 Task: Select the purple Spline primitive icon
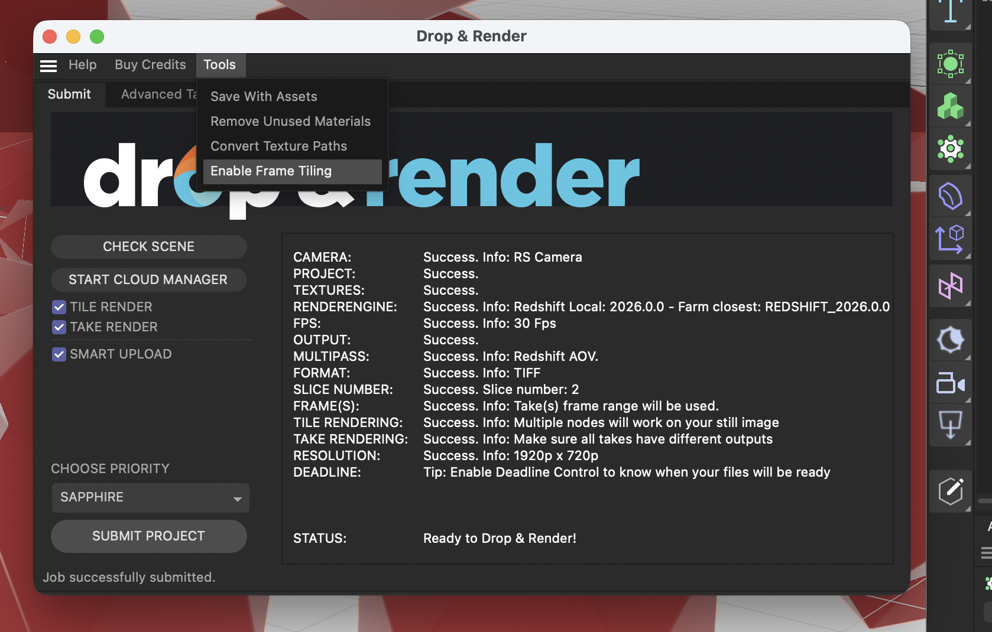tap(950, 196)
